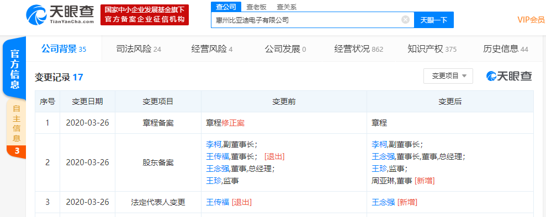Click 王珍 link in row 2 变更后

(x=380, y=169)
